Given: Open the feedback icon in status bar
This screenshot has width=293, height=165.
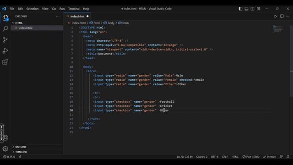Looking at the screenshot, I should [x=281, y=157].
